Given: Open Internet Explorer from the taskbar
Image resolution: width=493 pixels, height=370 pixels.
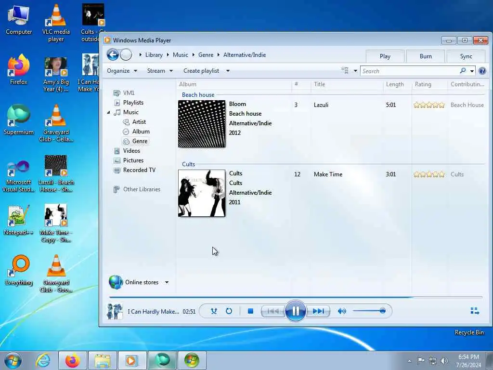Looking at the screenshot, I should point(43,360).
